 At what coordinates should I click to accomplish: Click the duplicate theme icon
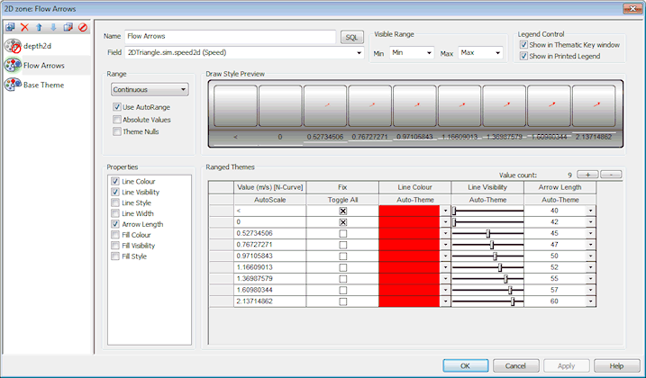click(x=68, y=27)
